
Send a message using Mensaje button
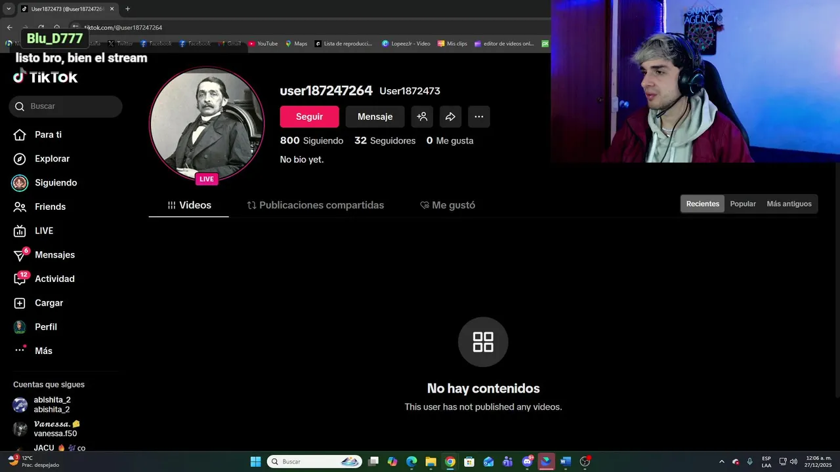(375, 117)
